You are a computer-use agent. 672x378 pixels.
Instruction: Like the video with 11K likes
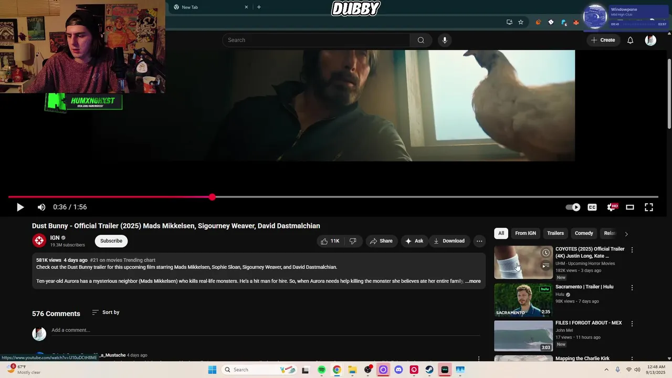point(330,241)
